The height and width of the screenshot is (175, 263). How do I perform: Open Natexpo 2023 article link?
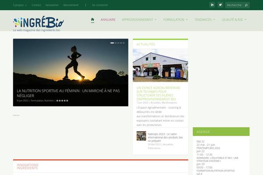[165, 137]
